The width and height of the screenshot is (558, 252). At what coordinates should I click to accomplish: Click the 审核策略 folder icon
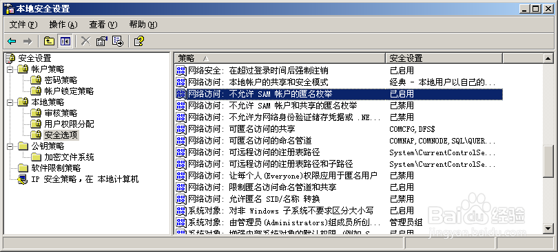(x=36, y=113)
